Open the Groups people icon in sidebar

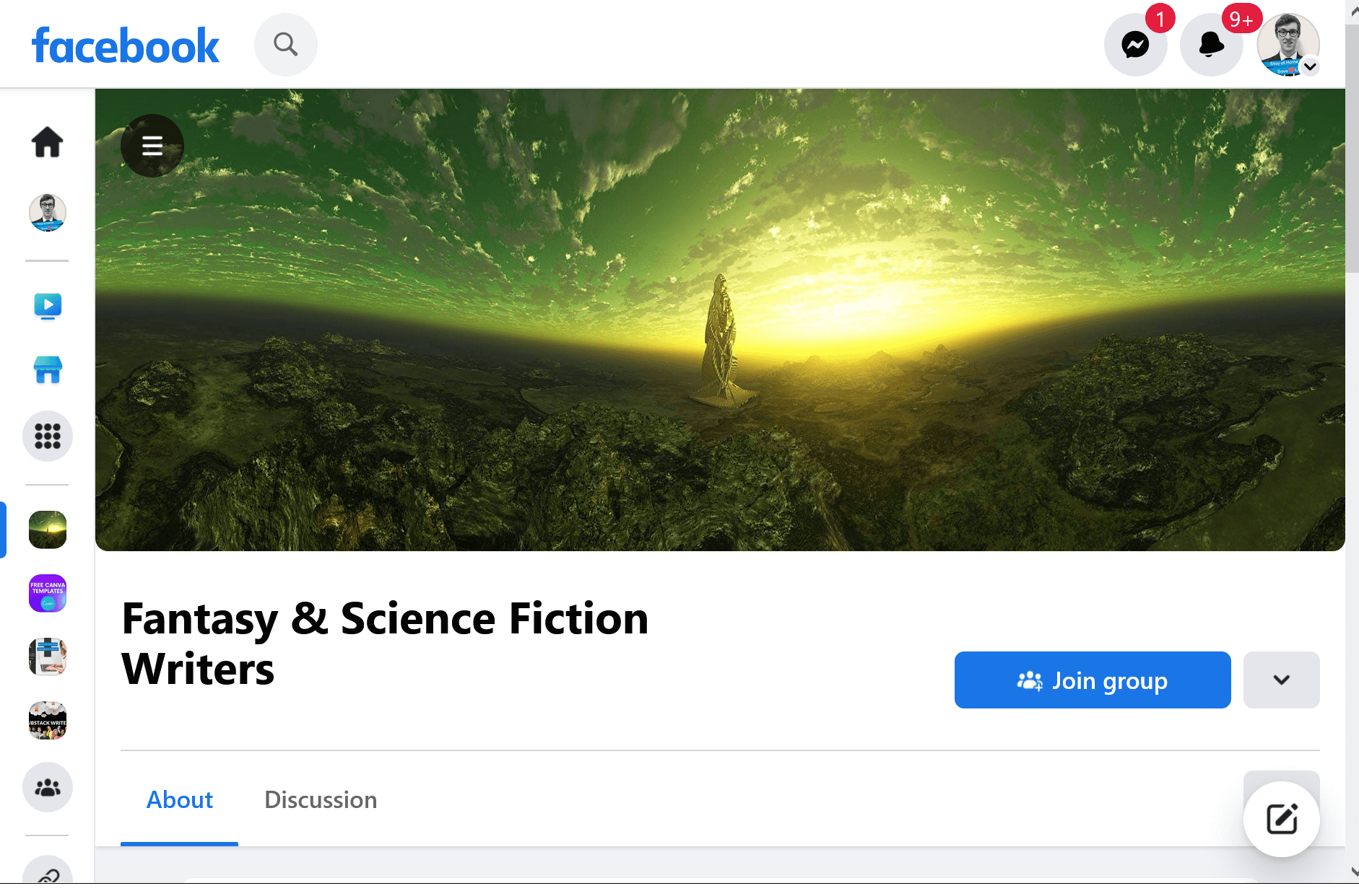(x=48, y=787)
